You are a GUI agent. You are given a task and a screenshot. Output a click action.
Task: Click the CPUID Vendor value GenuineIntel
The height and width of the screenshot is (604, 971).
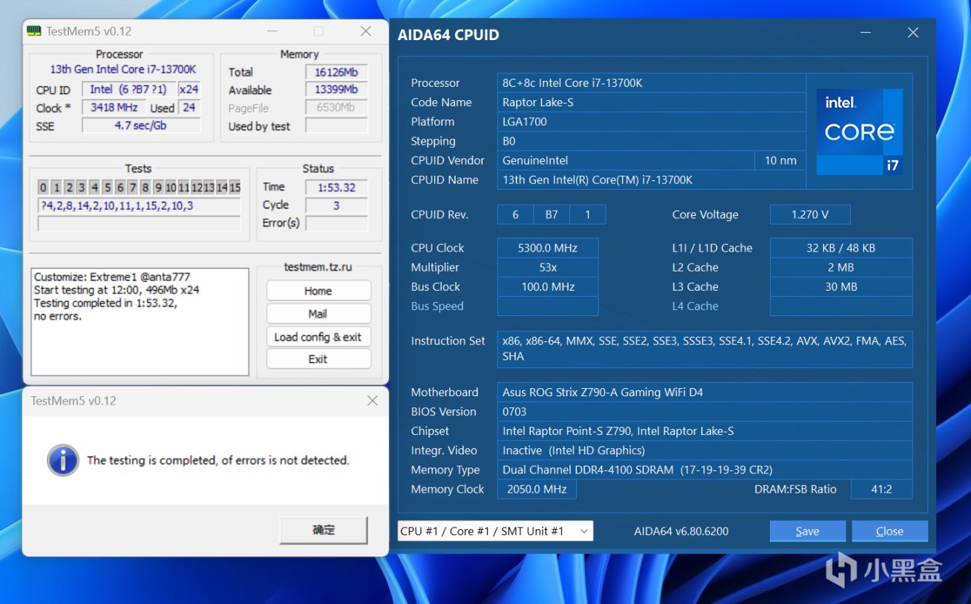click(626, 160)
